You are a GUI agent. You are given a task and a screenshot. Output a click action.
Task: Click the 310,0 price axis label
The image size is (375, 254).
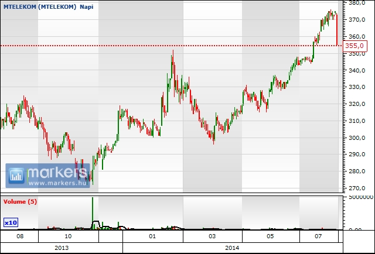(357, 121)
